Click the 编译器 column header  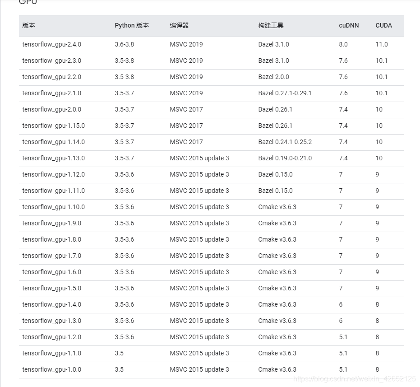[179, 25]
